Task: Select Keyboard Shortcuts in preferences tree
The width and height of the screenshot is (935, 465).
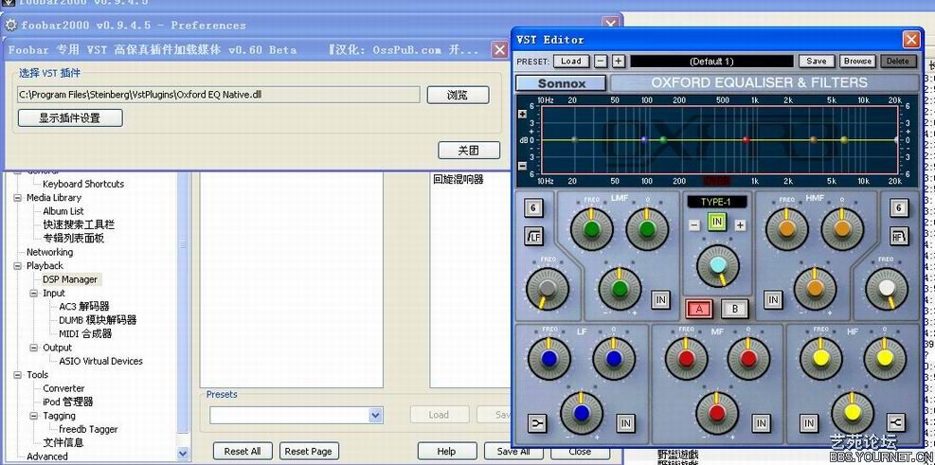Action: coord(83,184)
